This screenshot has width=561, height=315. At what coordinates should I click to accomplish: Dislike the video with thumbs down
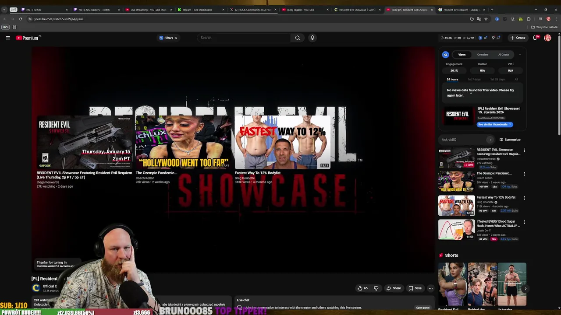(376, 288)
